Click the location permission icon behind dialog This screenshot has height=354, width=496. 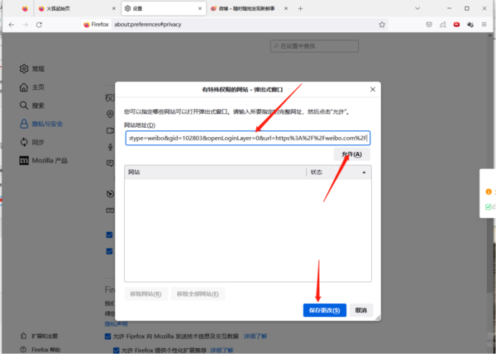click(110, 114)
